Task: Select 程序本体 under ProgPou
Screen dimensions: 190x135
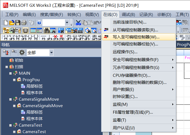Action: 35,93
